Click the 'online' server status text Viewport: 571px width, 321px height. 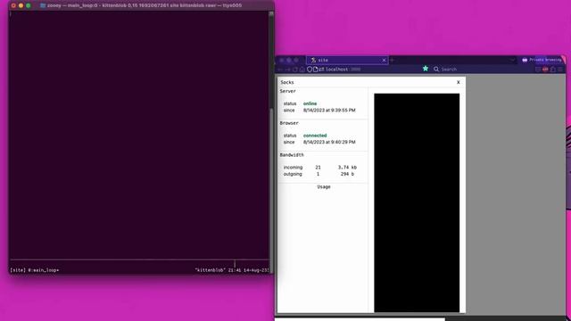click(310, 103)
